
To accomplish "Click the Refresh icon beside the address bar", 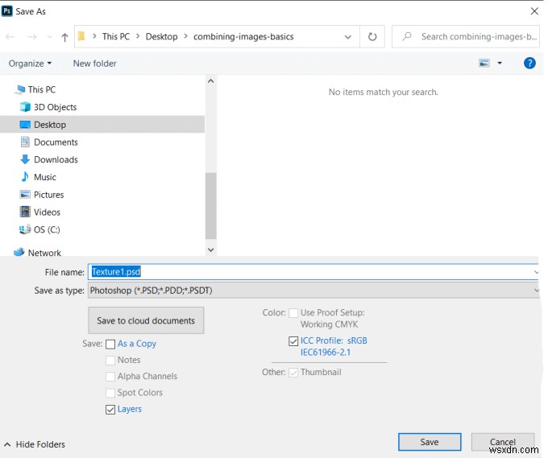I will click(x=372, y=37).
